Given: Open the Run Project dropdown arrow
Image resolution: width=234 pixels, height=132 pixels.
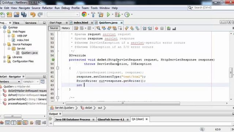Looking at the screenshot, I should pos(113,14).
